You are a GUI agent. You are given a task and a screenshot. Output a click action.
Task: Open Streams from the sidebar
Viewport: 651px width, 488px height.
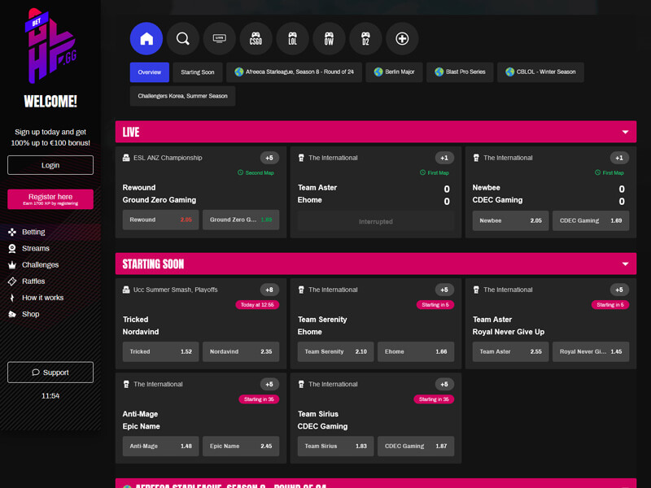[x=29, y=248]
